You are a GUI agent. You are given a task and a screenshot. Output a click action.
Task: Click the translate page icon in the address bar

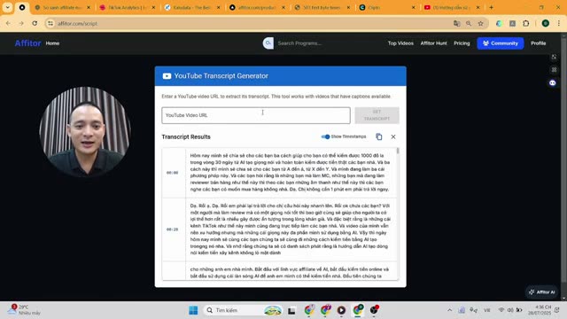(457, 23)
